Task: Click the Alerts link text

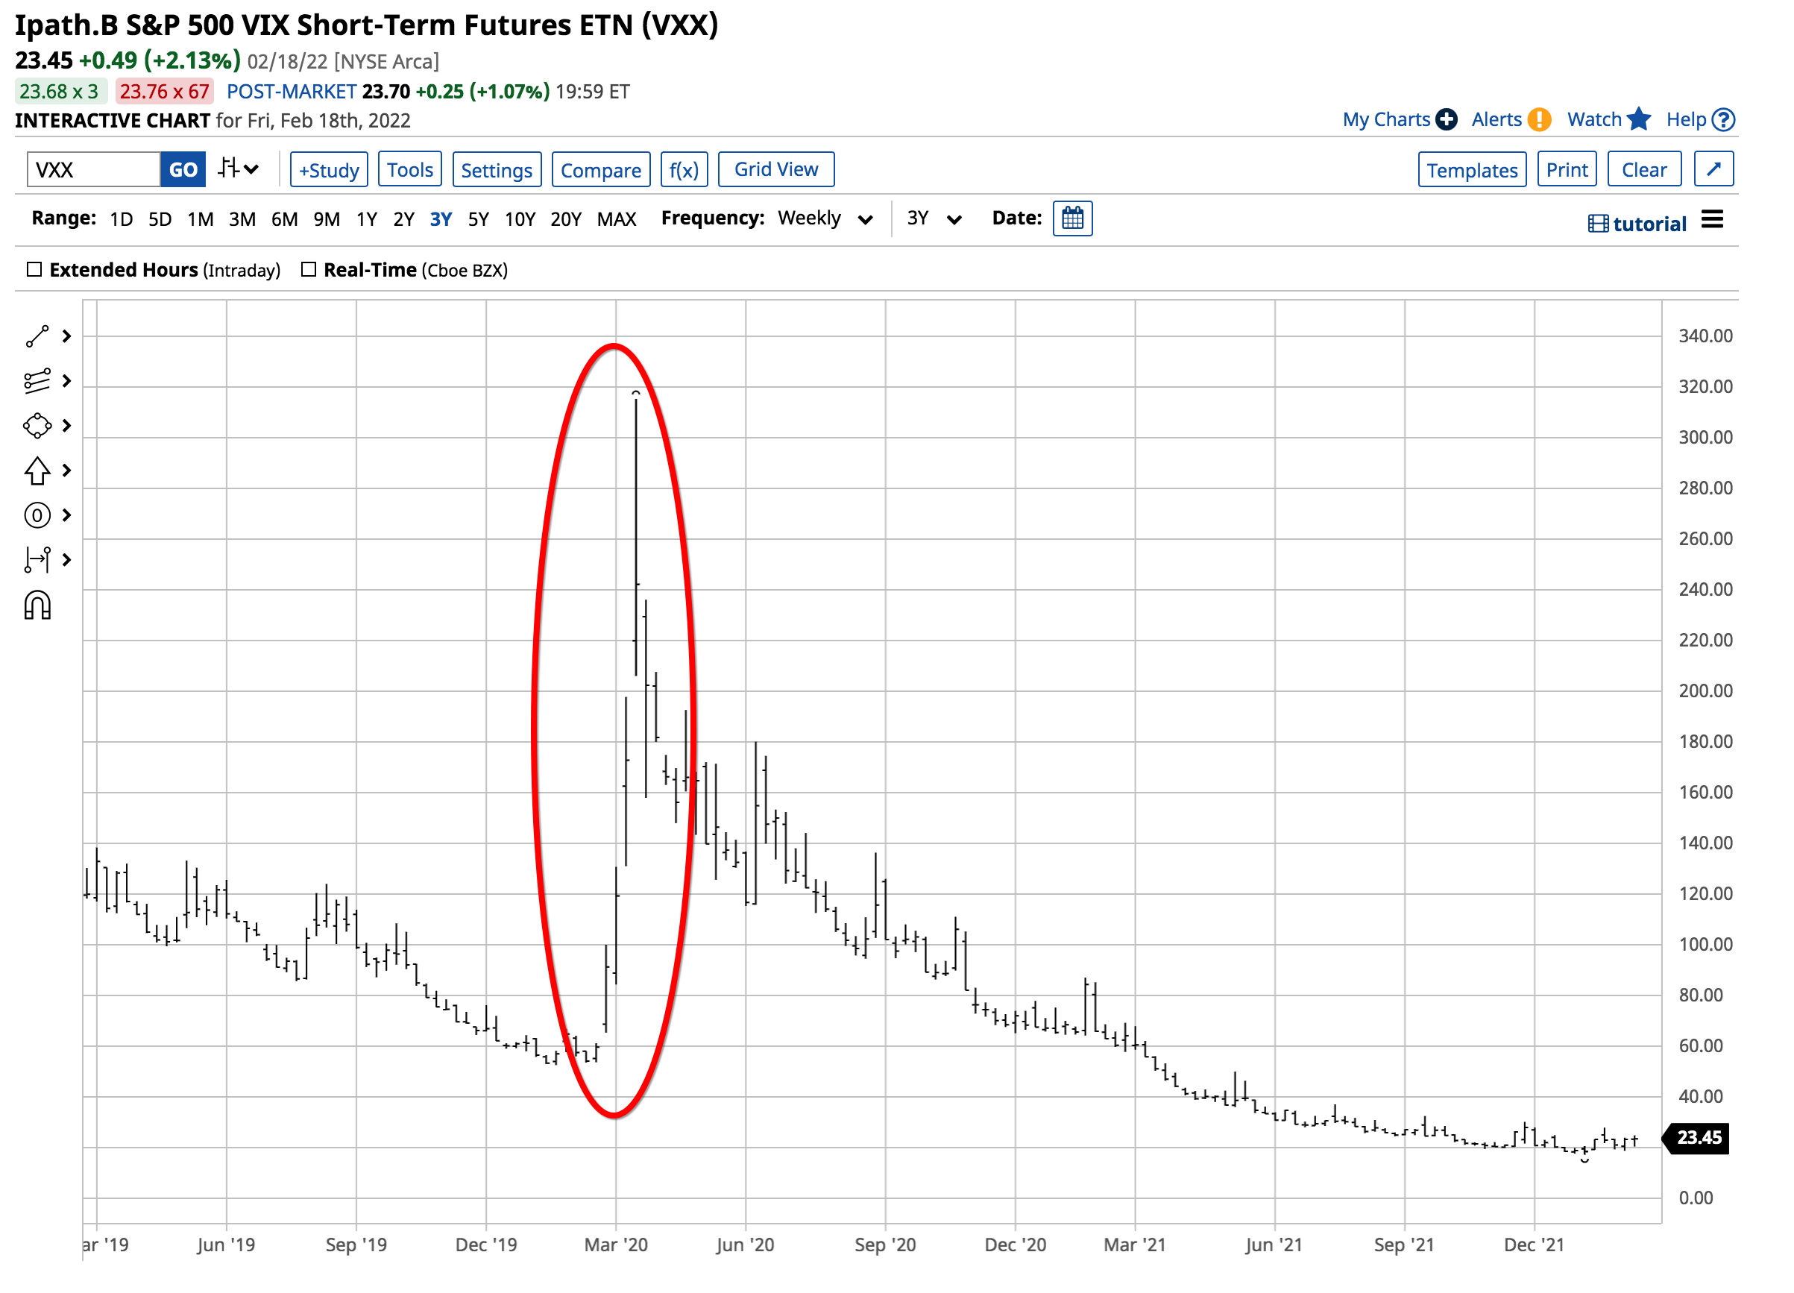Action: tap(1496, 119)
